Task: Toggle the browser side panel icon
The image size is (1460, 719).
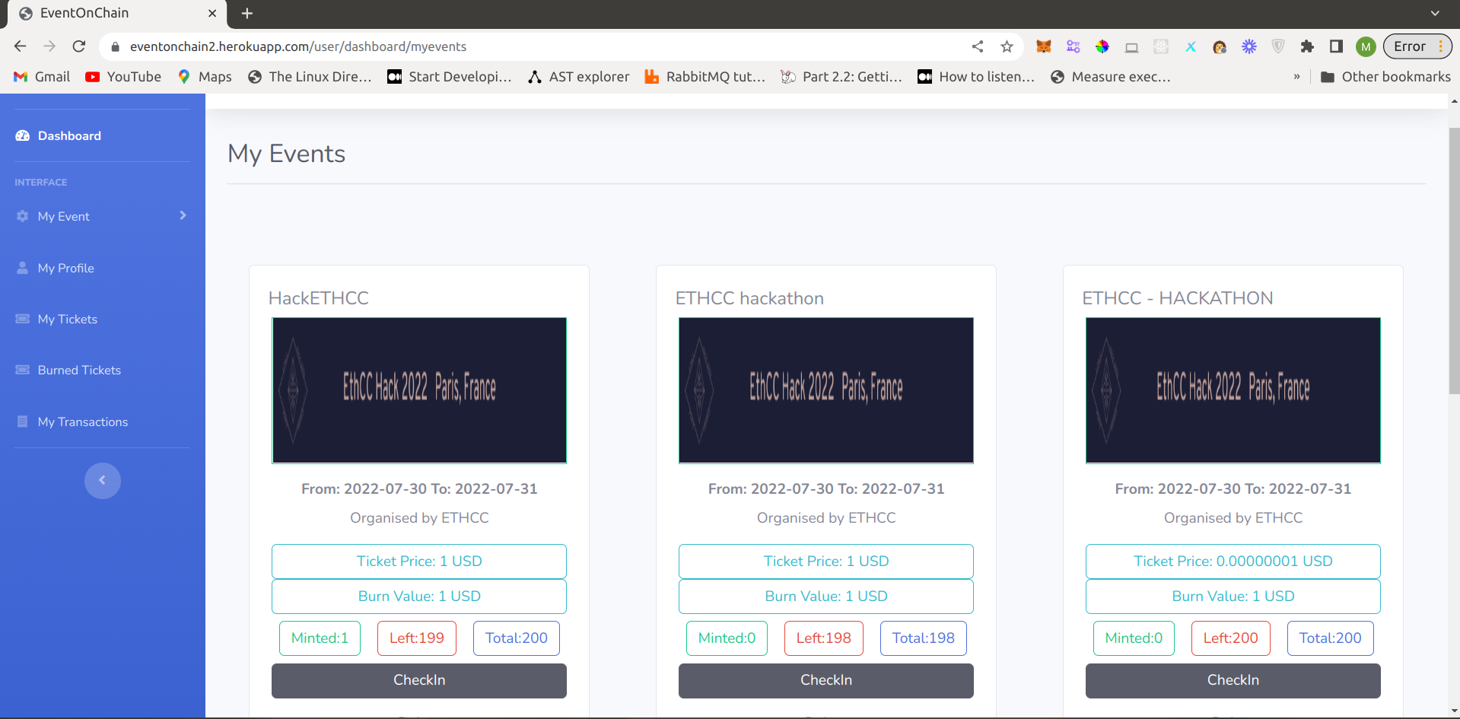Action: point(1336,46)
